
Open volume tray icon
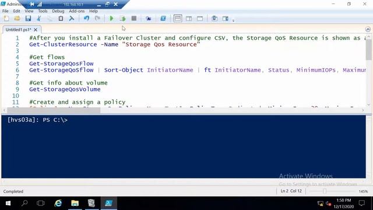(329, 204)
